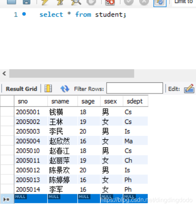Toggle breakpoint dot on line 1

click(x=24, y=14)
